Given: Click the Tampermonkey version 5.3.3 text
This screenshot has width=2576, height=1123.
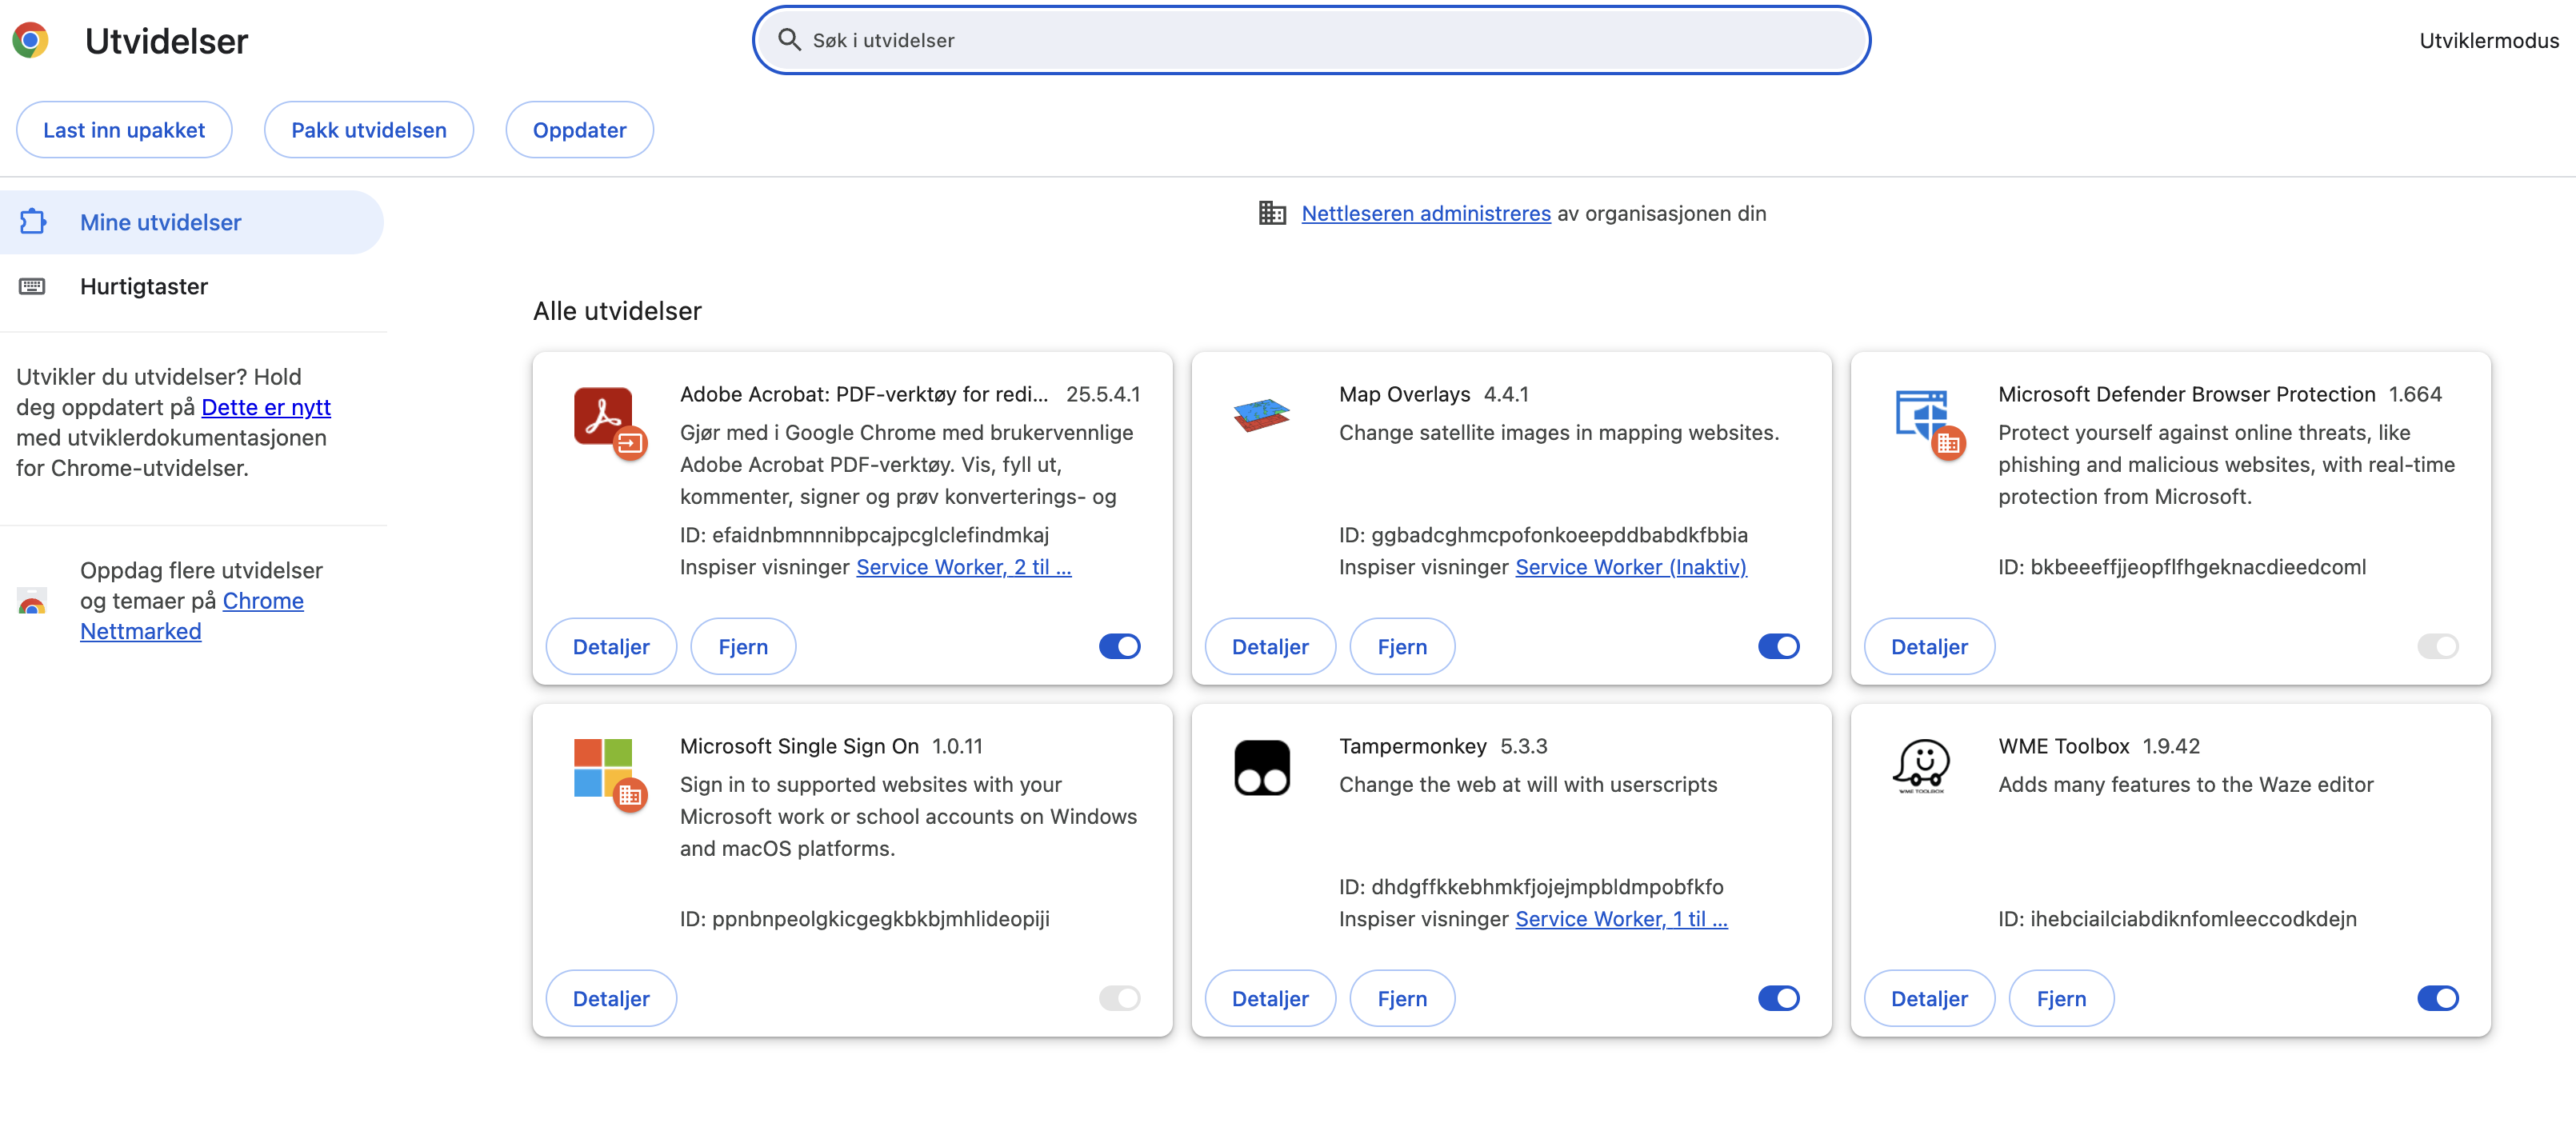Looking at the screenshot, I should point(1523,746).
